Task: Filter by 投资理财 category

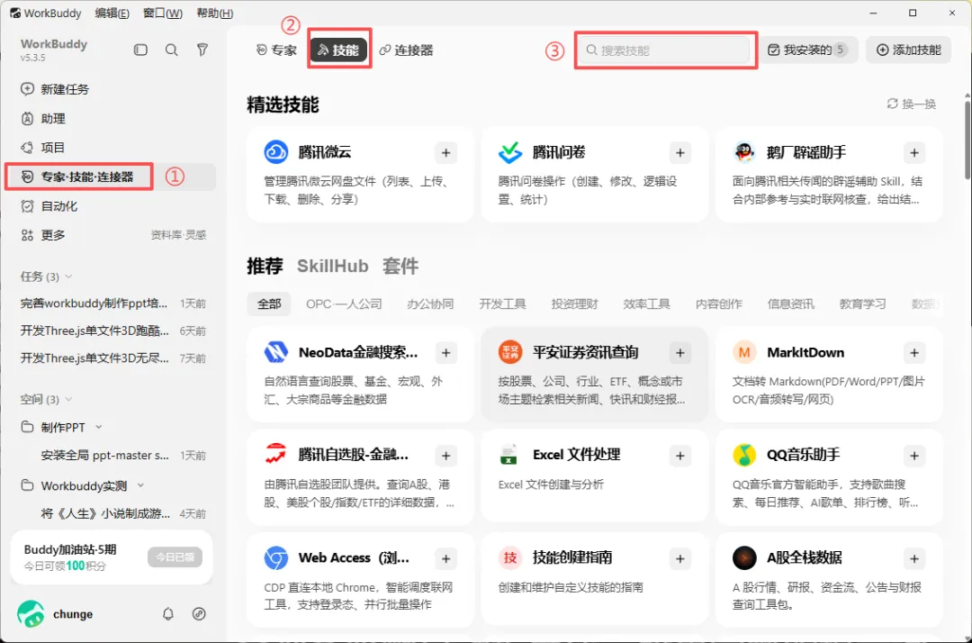Action: click(574, 303)
